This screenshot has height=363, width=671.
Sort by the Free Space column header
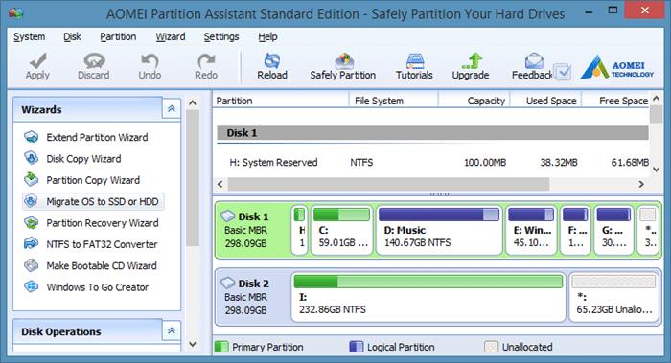pos(615,101)
